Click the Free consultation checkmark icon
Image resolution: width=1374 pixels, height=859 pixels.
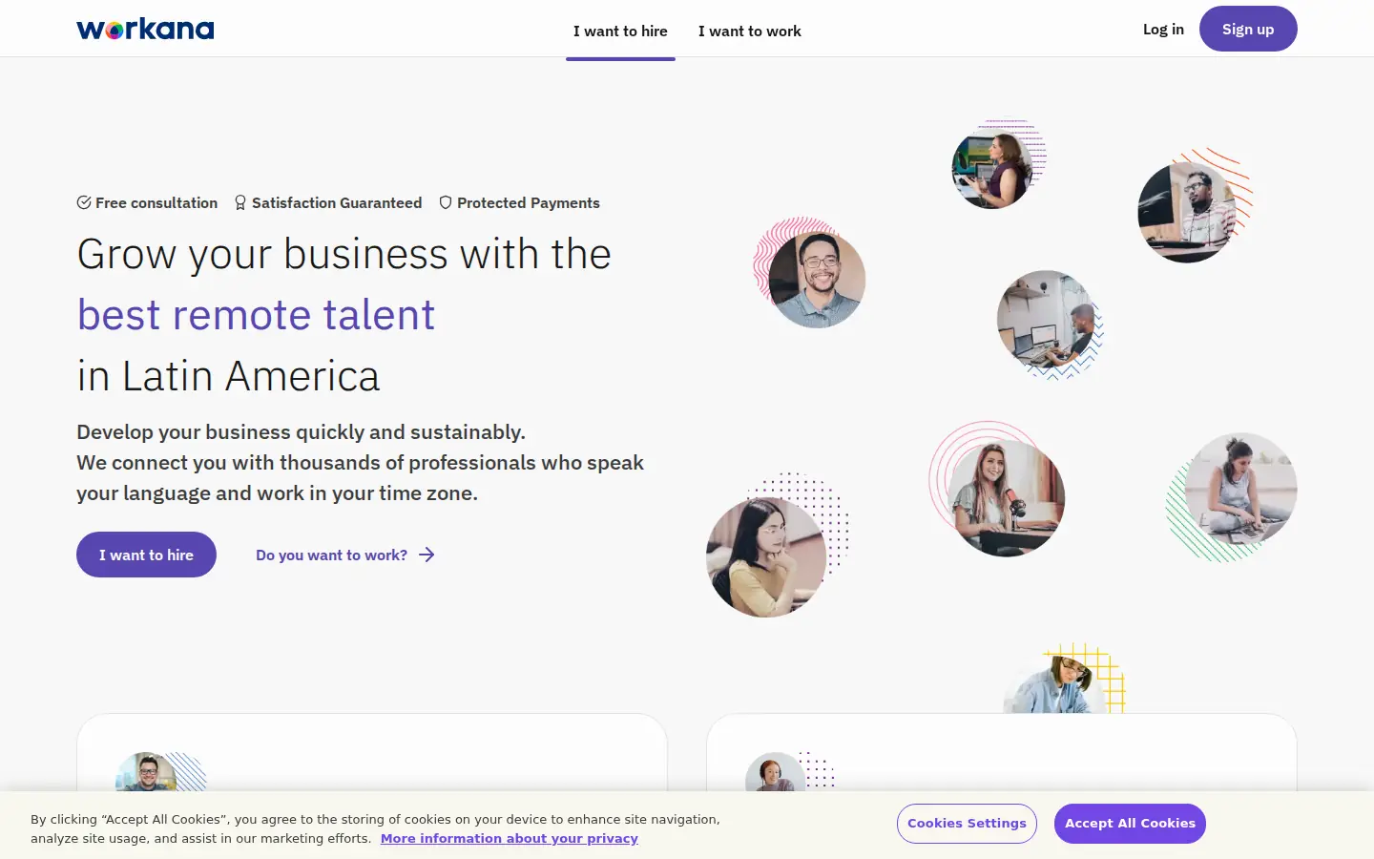point(84,202)
